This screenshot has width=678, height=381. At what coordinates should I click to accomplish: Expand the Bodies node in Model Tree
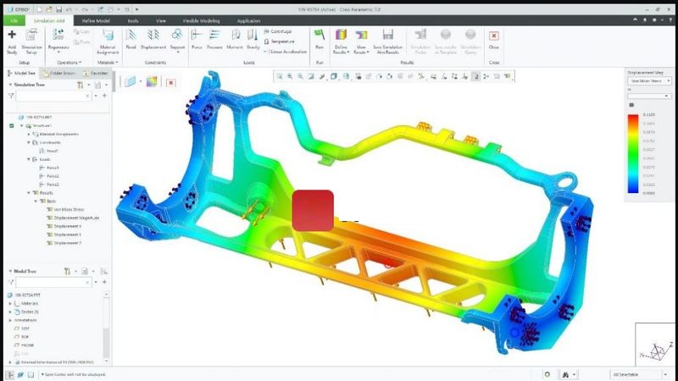[x=10, y=312]
